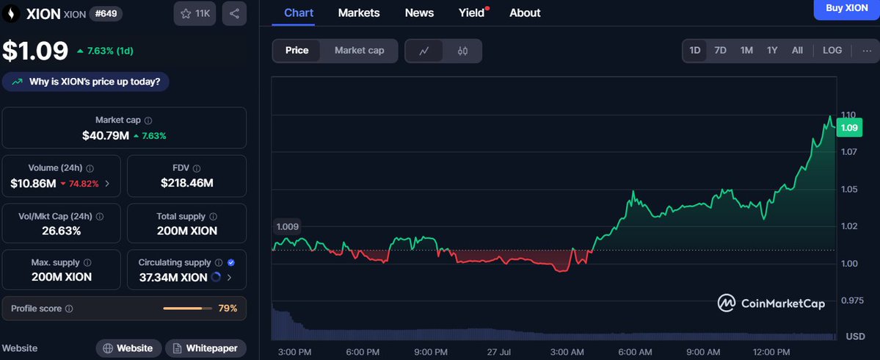Click the XION coin logo icon
The height and width of the screenshot is (360, 880).
(x=11, y=14)
